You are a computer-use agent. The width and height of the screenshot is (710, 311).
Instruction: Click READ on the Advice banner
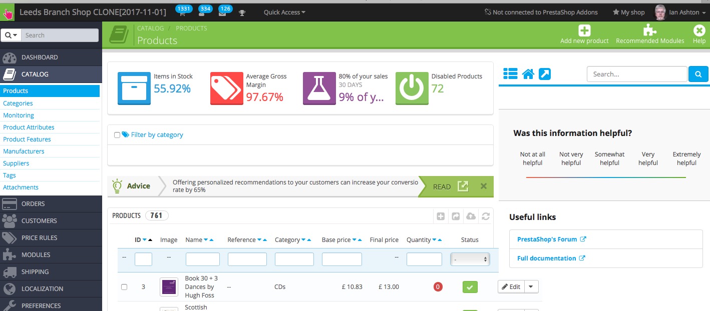451,186
